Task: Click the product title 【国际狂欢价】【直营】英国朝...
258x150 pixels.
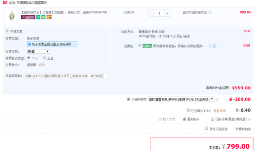Action: tap(44, 12)
